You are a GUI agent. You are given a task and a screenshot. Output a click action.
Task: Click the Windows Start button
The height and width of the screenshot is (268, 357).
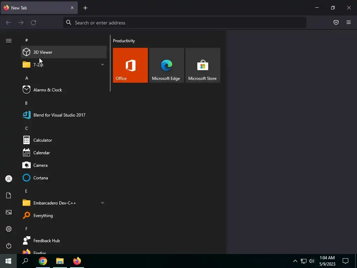(8, 261)
